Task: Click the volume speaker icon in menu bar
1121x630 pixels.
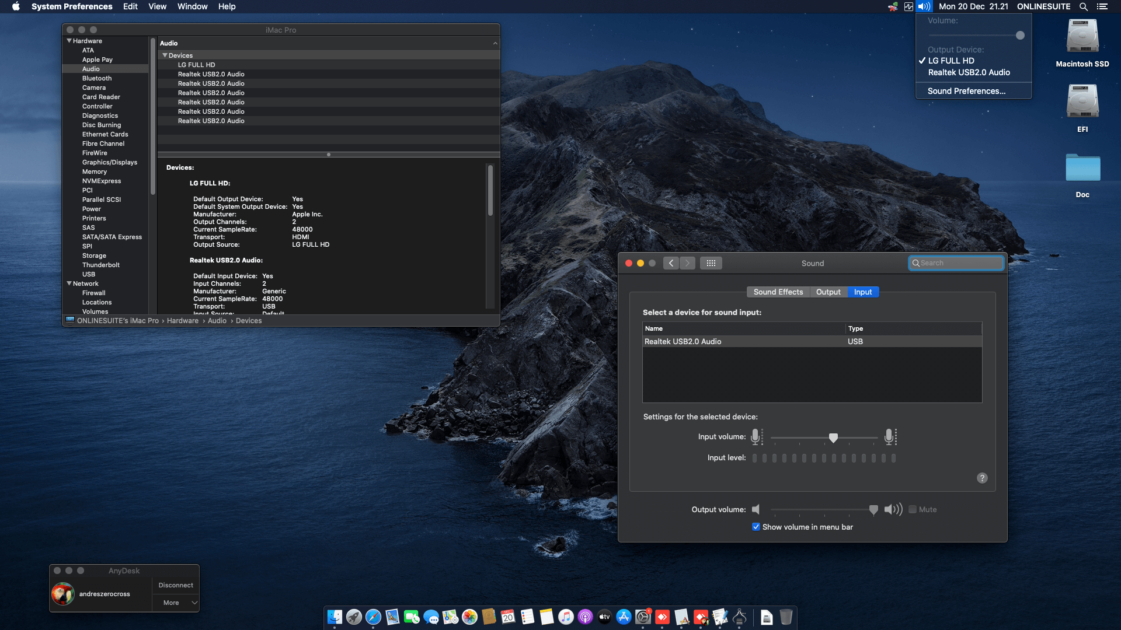Action: click(924, 6)
